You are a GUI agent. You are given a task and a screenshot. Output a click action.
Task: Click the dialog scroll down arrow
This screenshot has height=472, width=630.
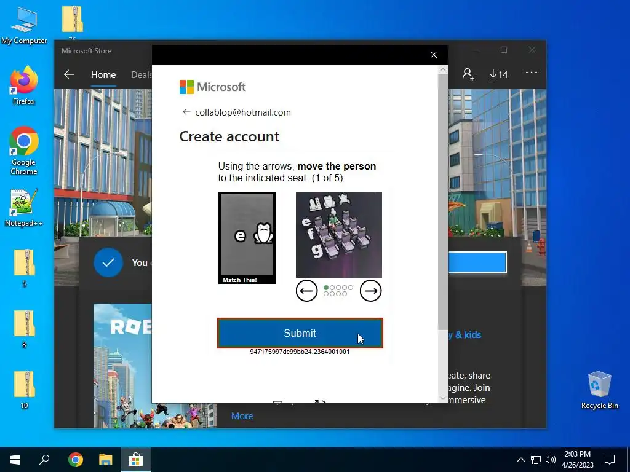[443, 398]
